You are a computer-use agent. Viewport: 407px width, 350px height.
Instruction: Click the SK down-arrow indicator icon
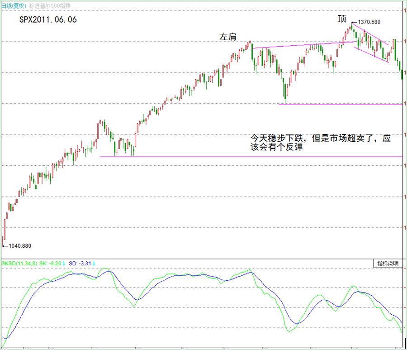(x=64, y=263)
